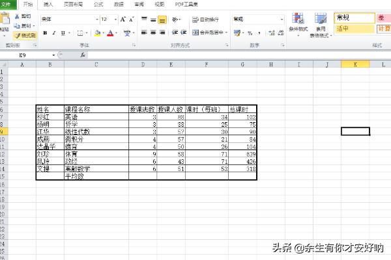Select the 平均数 cell

[96, 176]
